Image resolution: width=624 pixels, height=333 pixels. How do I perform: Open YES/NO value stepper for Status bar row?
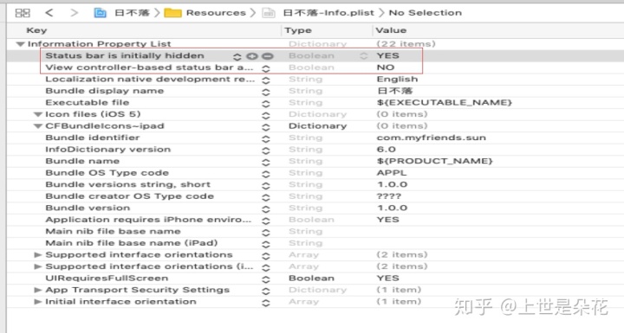coord(363,56)
